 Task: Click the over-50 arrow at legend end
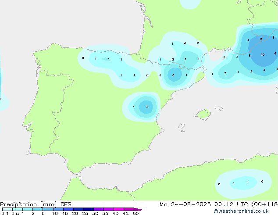pos(139,209)
